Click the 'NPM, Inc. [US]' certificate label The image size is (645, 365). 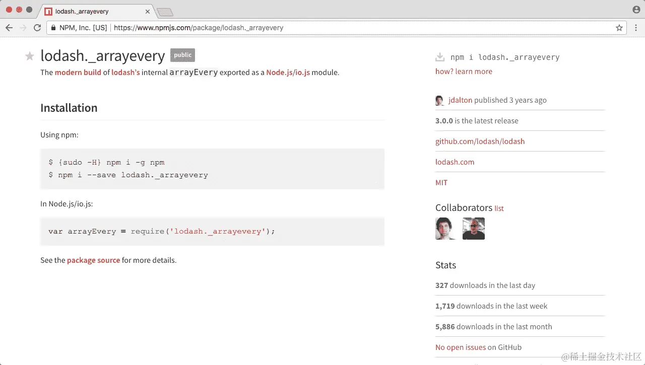(x=83, y=28)
